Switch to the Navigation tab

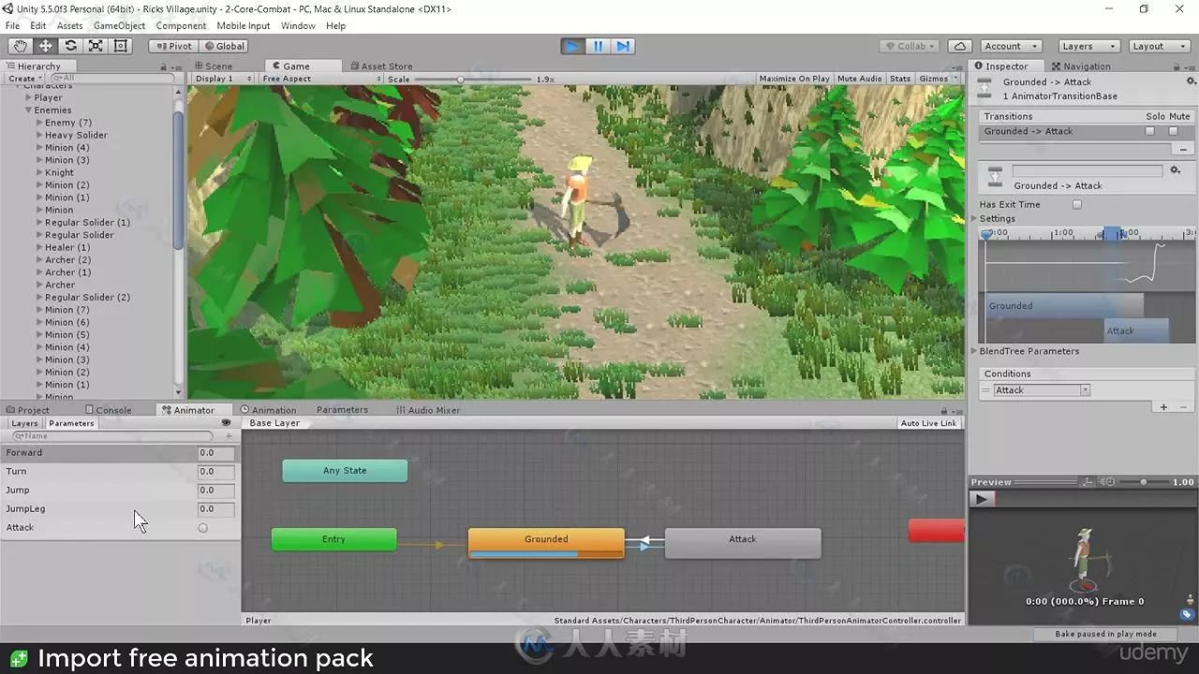1081,66
